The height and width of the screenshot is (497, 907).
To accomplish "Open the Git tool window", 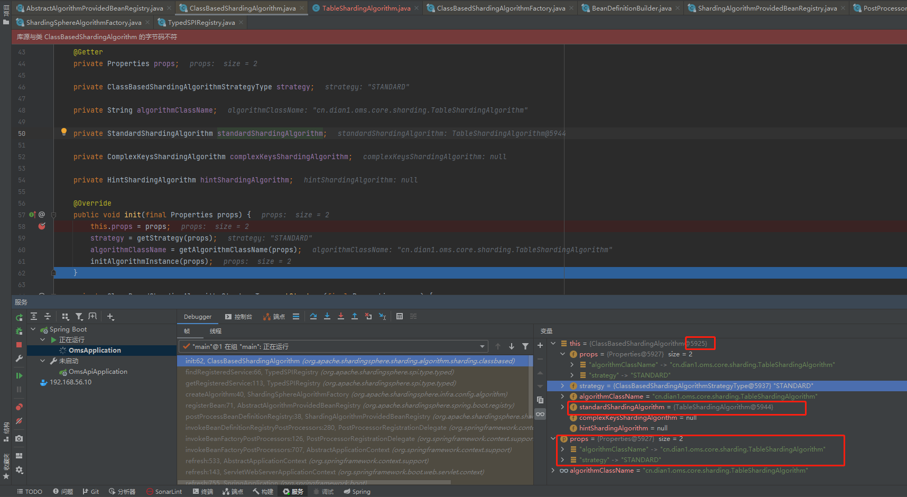I will (x=91, y=491).
